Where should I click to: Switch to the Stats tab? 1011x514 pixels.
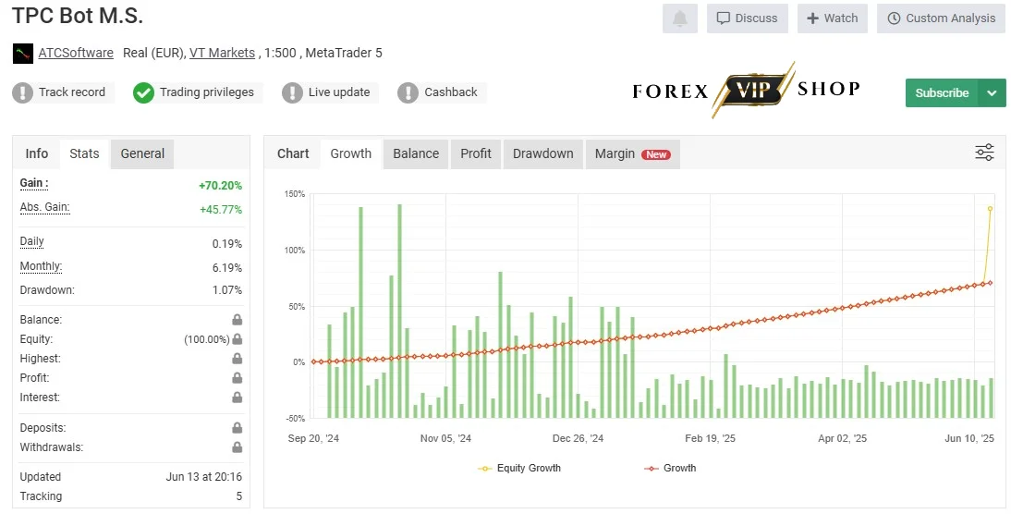[x=84, y=153]
